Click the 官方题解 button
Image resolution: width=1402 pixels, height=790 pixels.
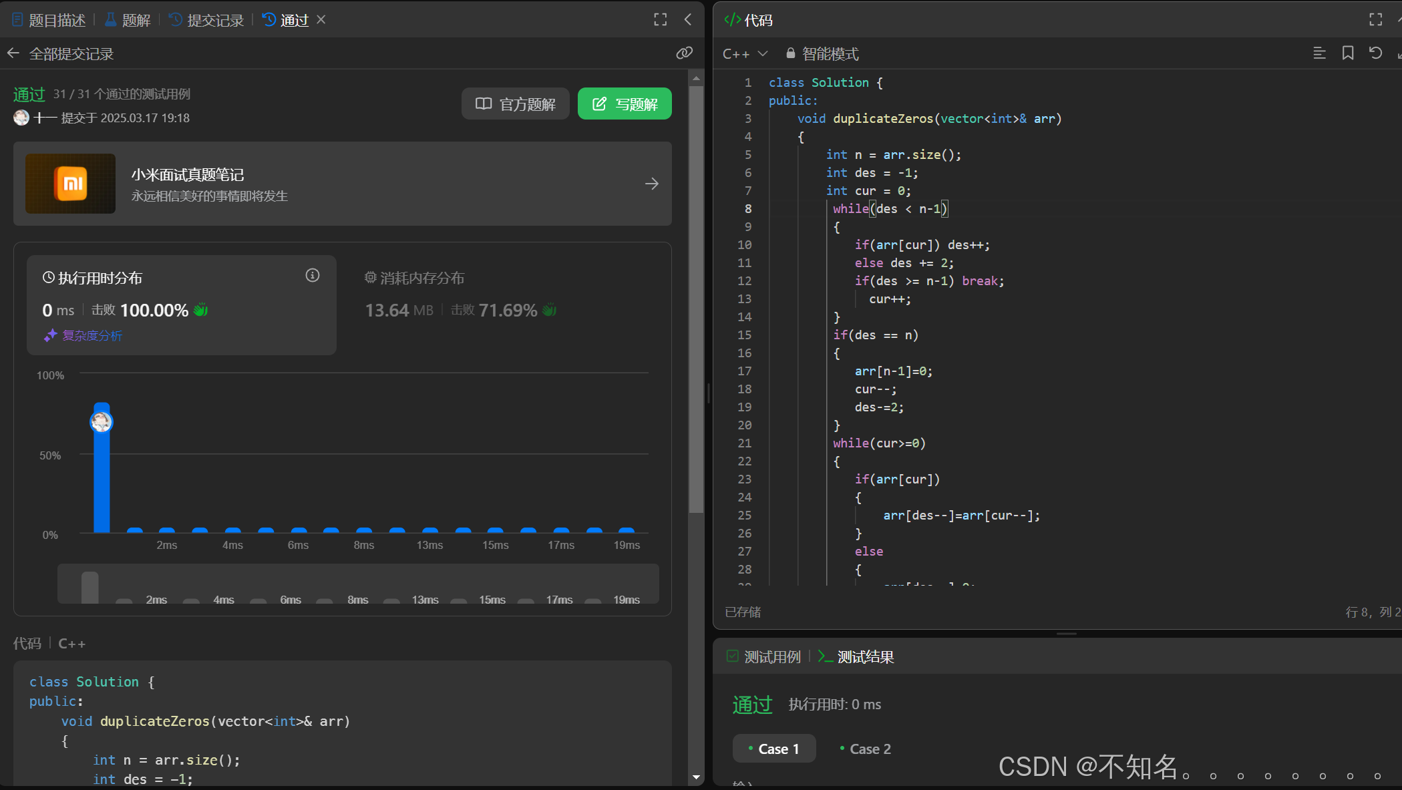[515, 104]
